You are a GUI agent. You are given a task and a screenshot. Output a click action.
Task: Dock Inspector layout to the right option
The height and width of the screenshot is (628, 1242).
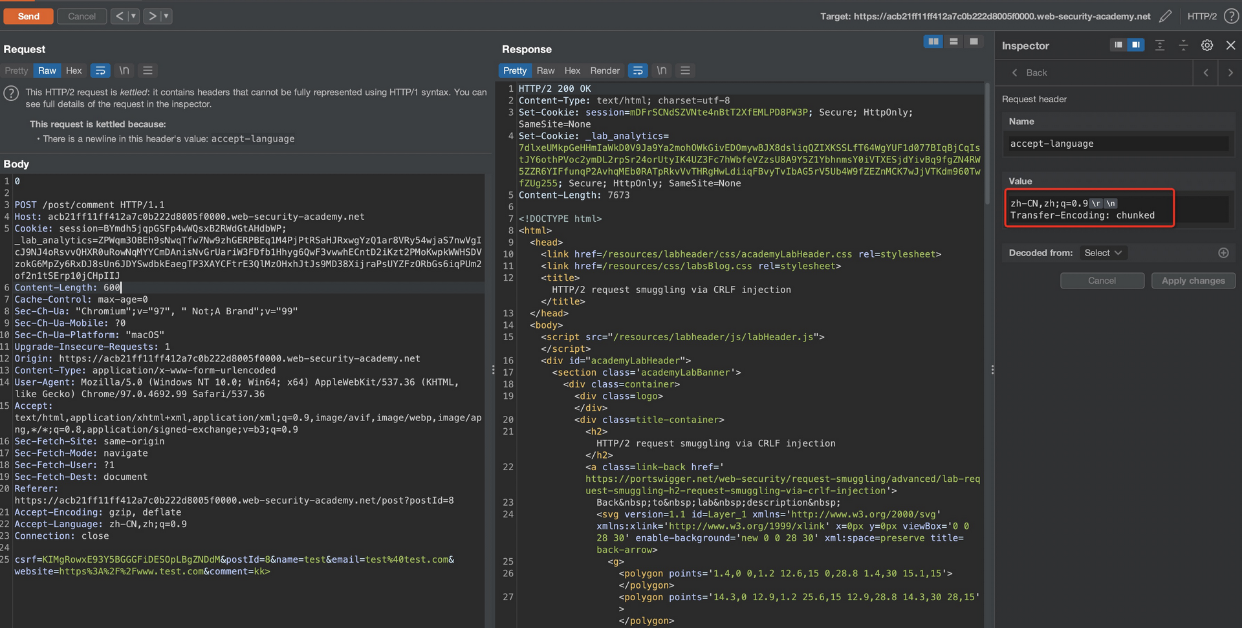click(1136, 45)
